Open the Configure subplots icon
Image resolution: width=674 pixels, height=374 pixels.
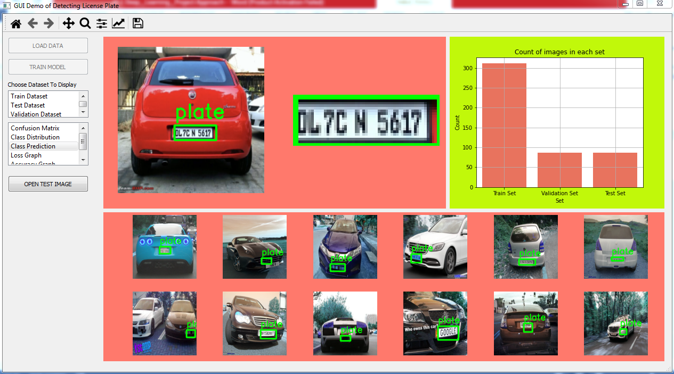[101, 23]
